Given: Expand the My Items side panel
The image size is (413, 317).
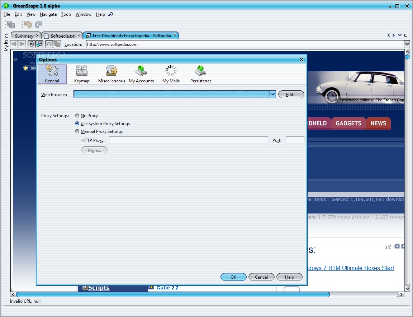Looking at the screenshot, I should click(x=6, y=42).
